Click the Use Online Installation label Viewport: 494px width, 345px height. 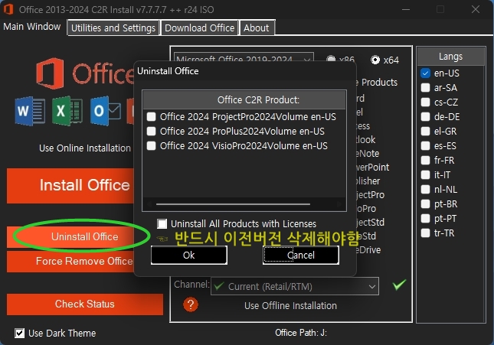point(85,148)
